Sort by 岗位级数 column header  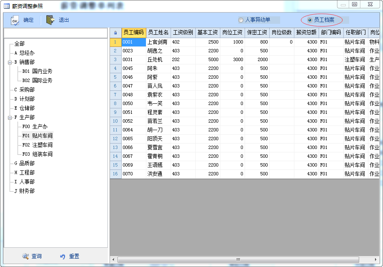click(x=282, y=33)
